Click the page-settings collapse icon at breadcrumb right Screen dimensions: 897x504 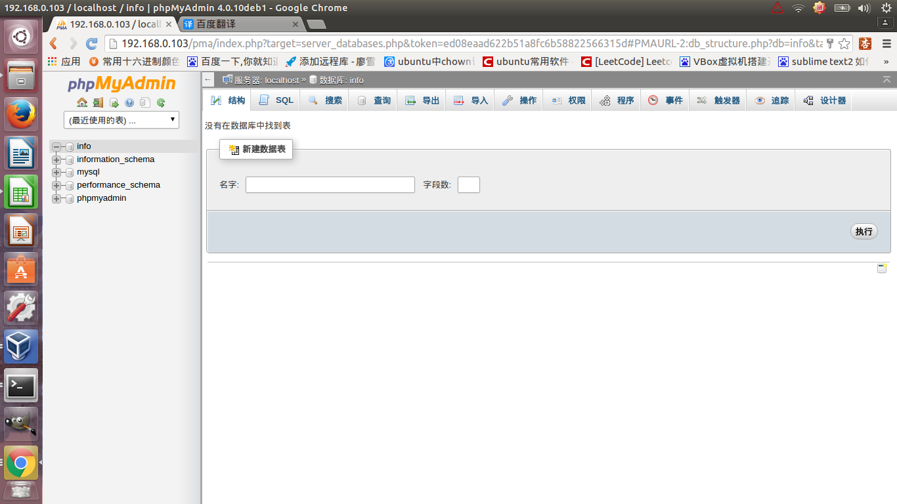click(886, 79)
